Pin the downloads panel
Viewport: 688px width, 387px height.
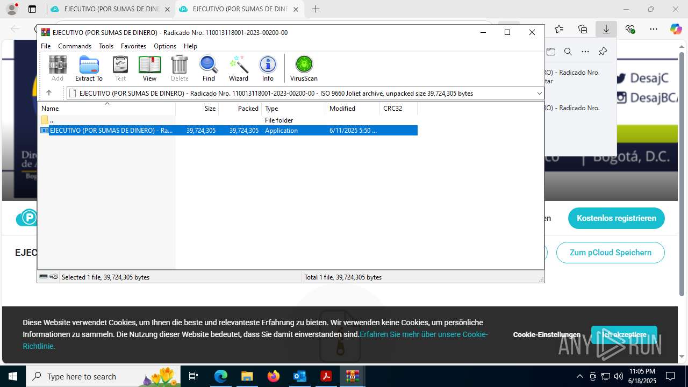[603, 52]
